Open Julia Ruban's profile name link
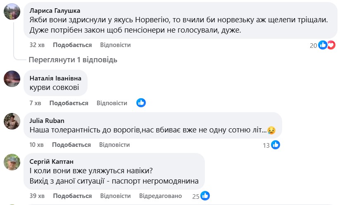 [47, 120]
